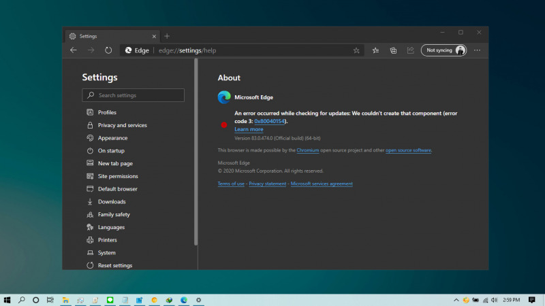Open the Privacy statement link
This screenshot has height=306, width=545.
tap(267, 184)
